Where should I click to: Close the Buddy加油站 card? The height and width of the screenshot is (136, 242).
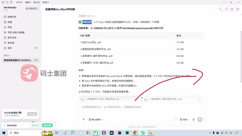[x=37, y=111]
